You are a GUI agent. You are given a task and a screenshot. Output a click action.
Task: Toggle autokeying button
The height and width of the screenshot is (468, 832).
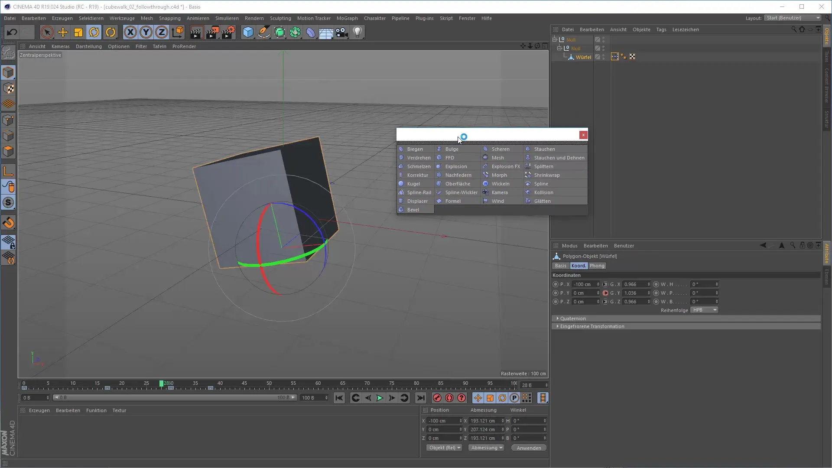point(449,398)
